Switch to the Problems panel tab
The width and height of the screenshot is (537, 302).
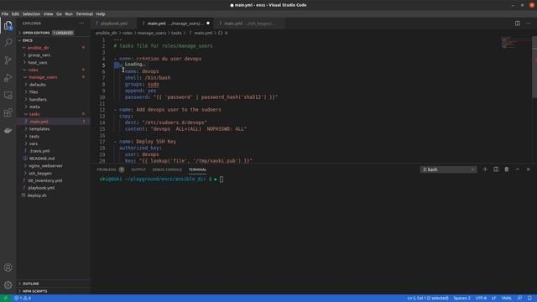click(x=110, y=169)
